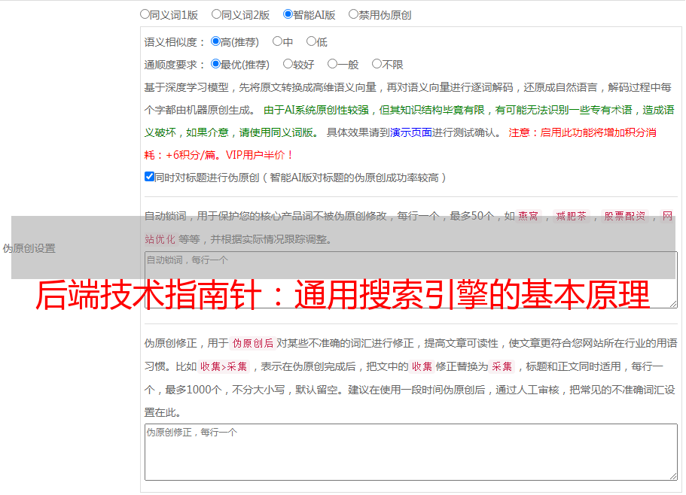686x495 pixels.
Task: Click the 减肥茶 example keyword
Action: [572, 216]
